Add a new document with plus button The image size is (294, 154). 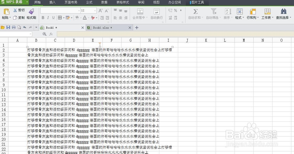137,28
